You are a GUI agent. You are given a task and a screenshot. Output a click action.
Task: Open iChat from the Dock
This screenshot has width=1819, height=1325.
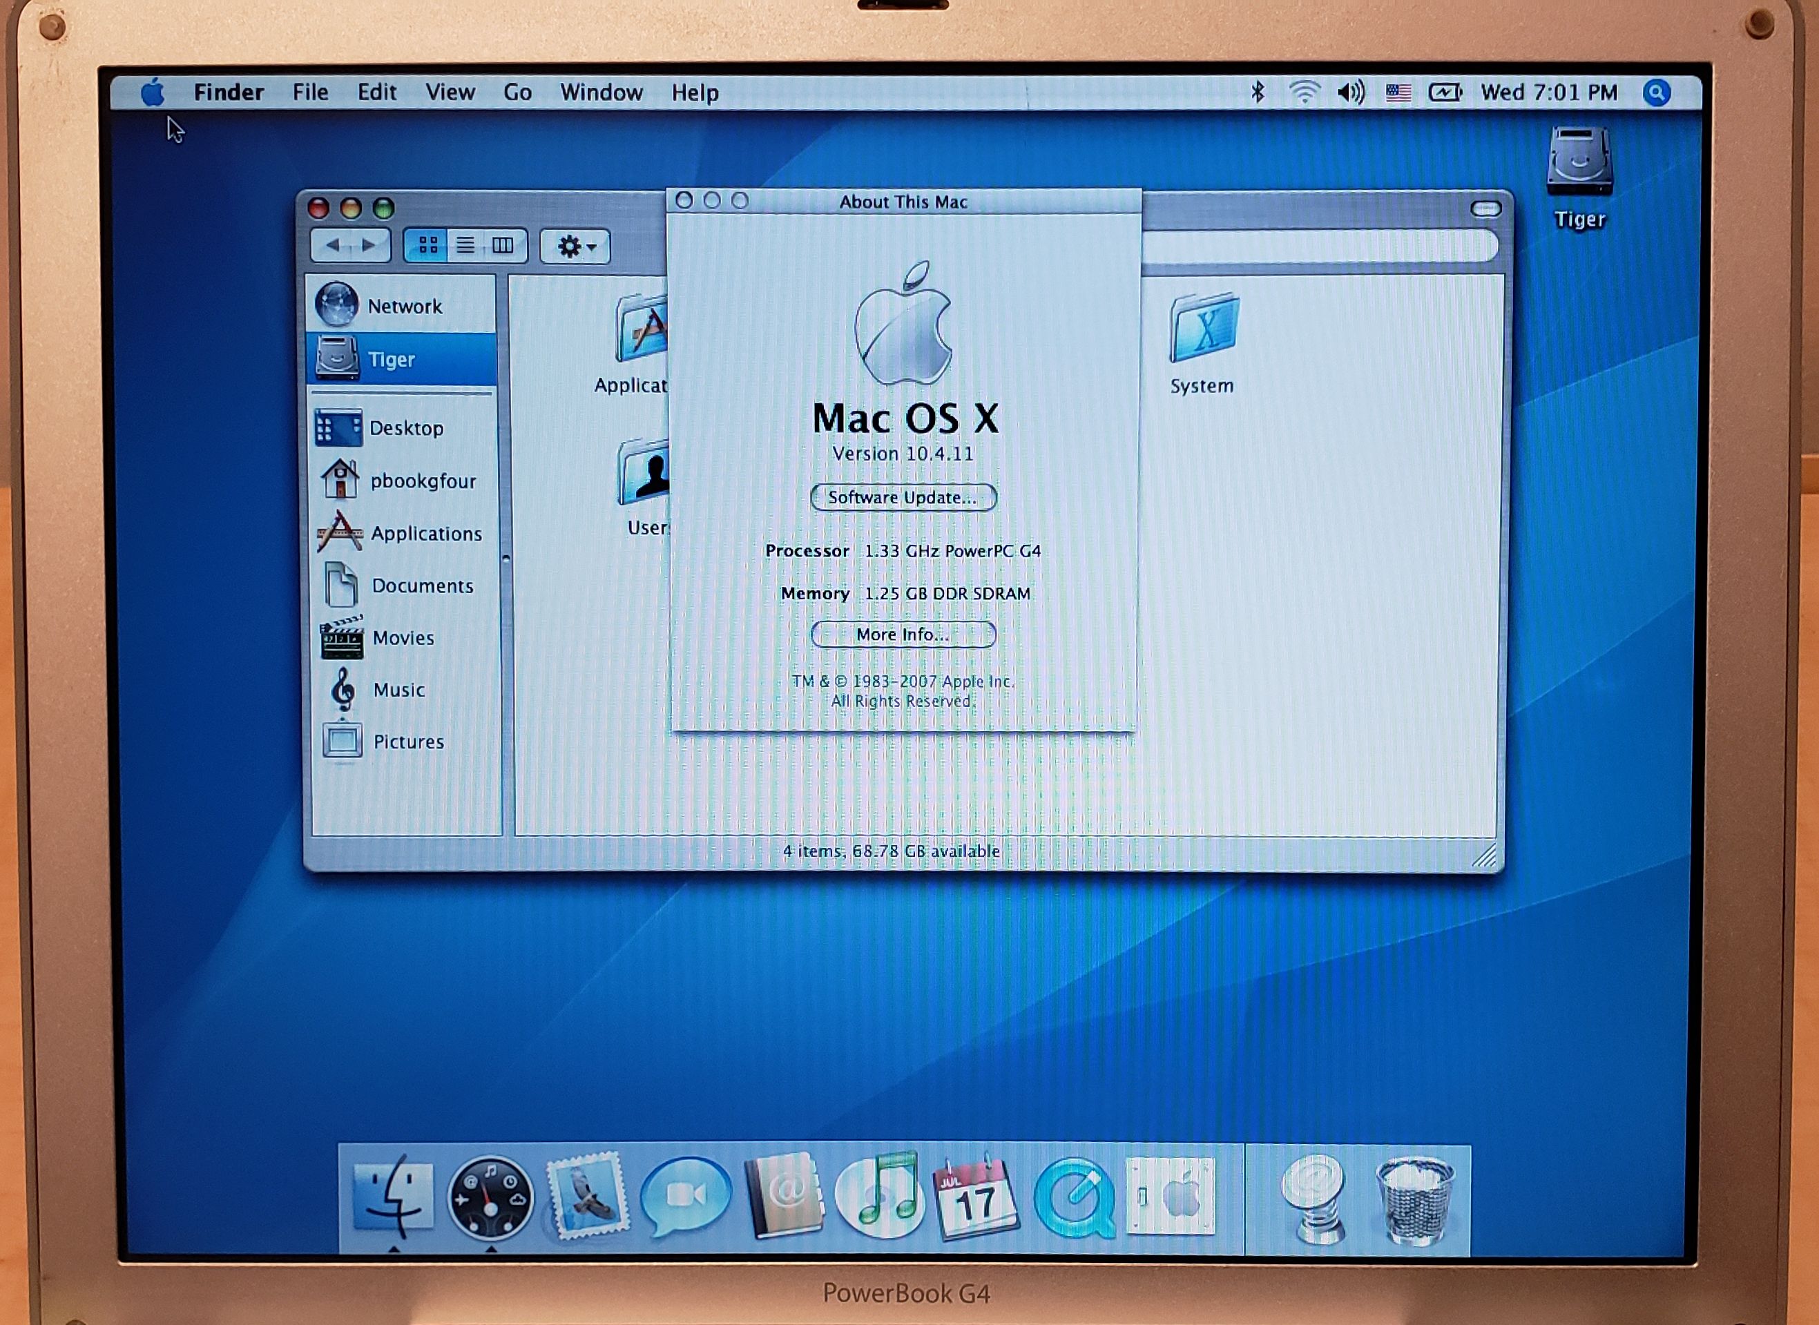click(x=686, y=1197)
